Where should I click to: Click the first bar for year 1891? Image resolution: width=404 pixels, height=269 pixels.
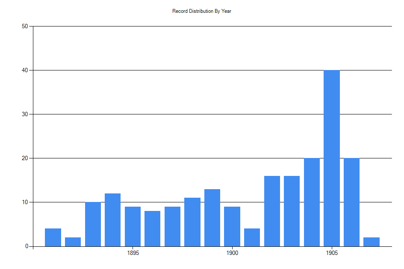pos(53,237)
